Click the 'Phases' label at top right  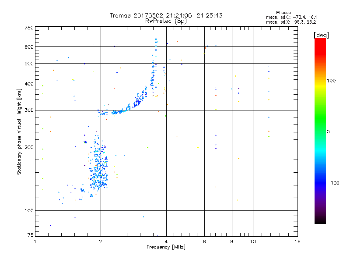click(x=283, y=13)
